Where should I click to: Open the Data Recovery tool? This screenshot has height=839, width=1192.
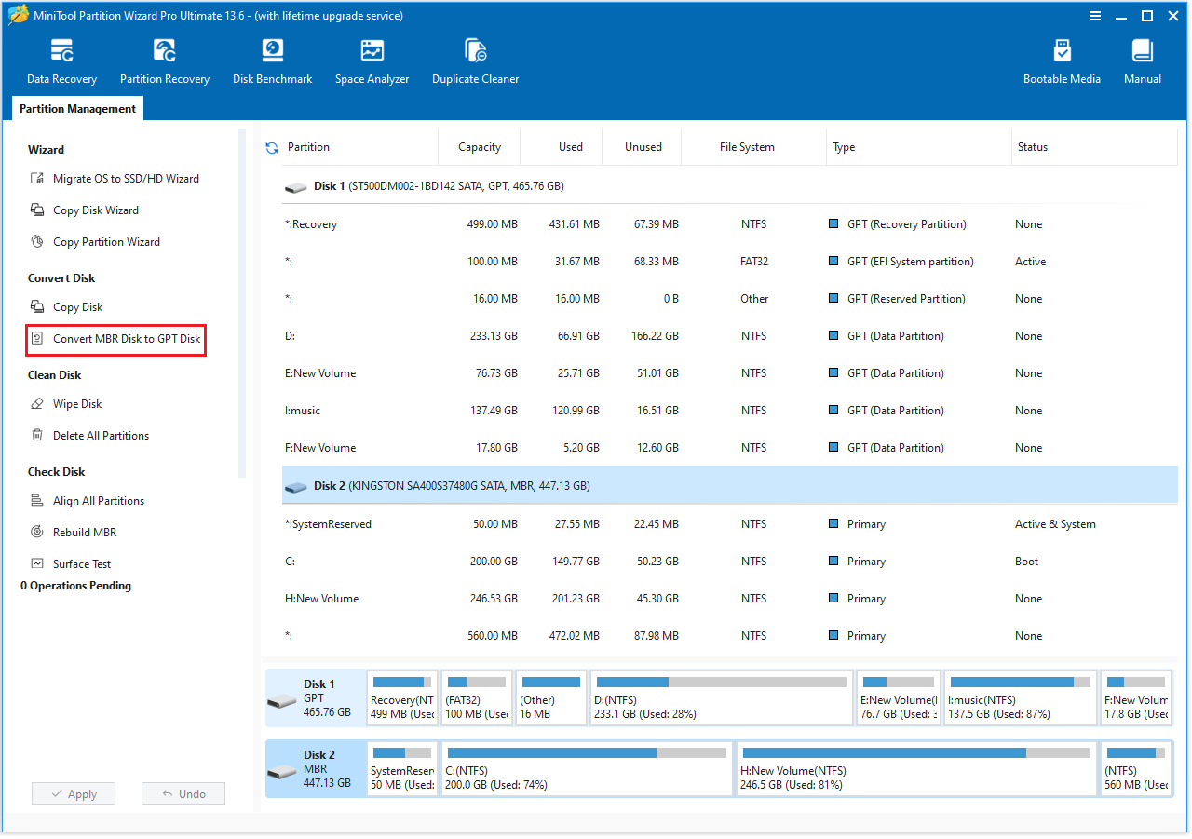(x=61, y=61)
